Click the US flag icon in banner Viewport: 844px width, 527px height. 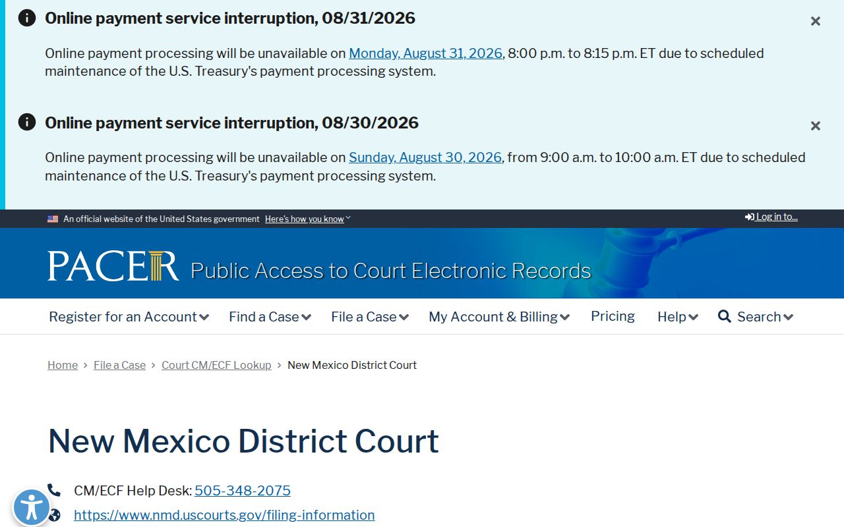pyautogui.click(x=53, y=219)
